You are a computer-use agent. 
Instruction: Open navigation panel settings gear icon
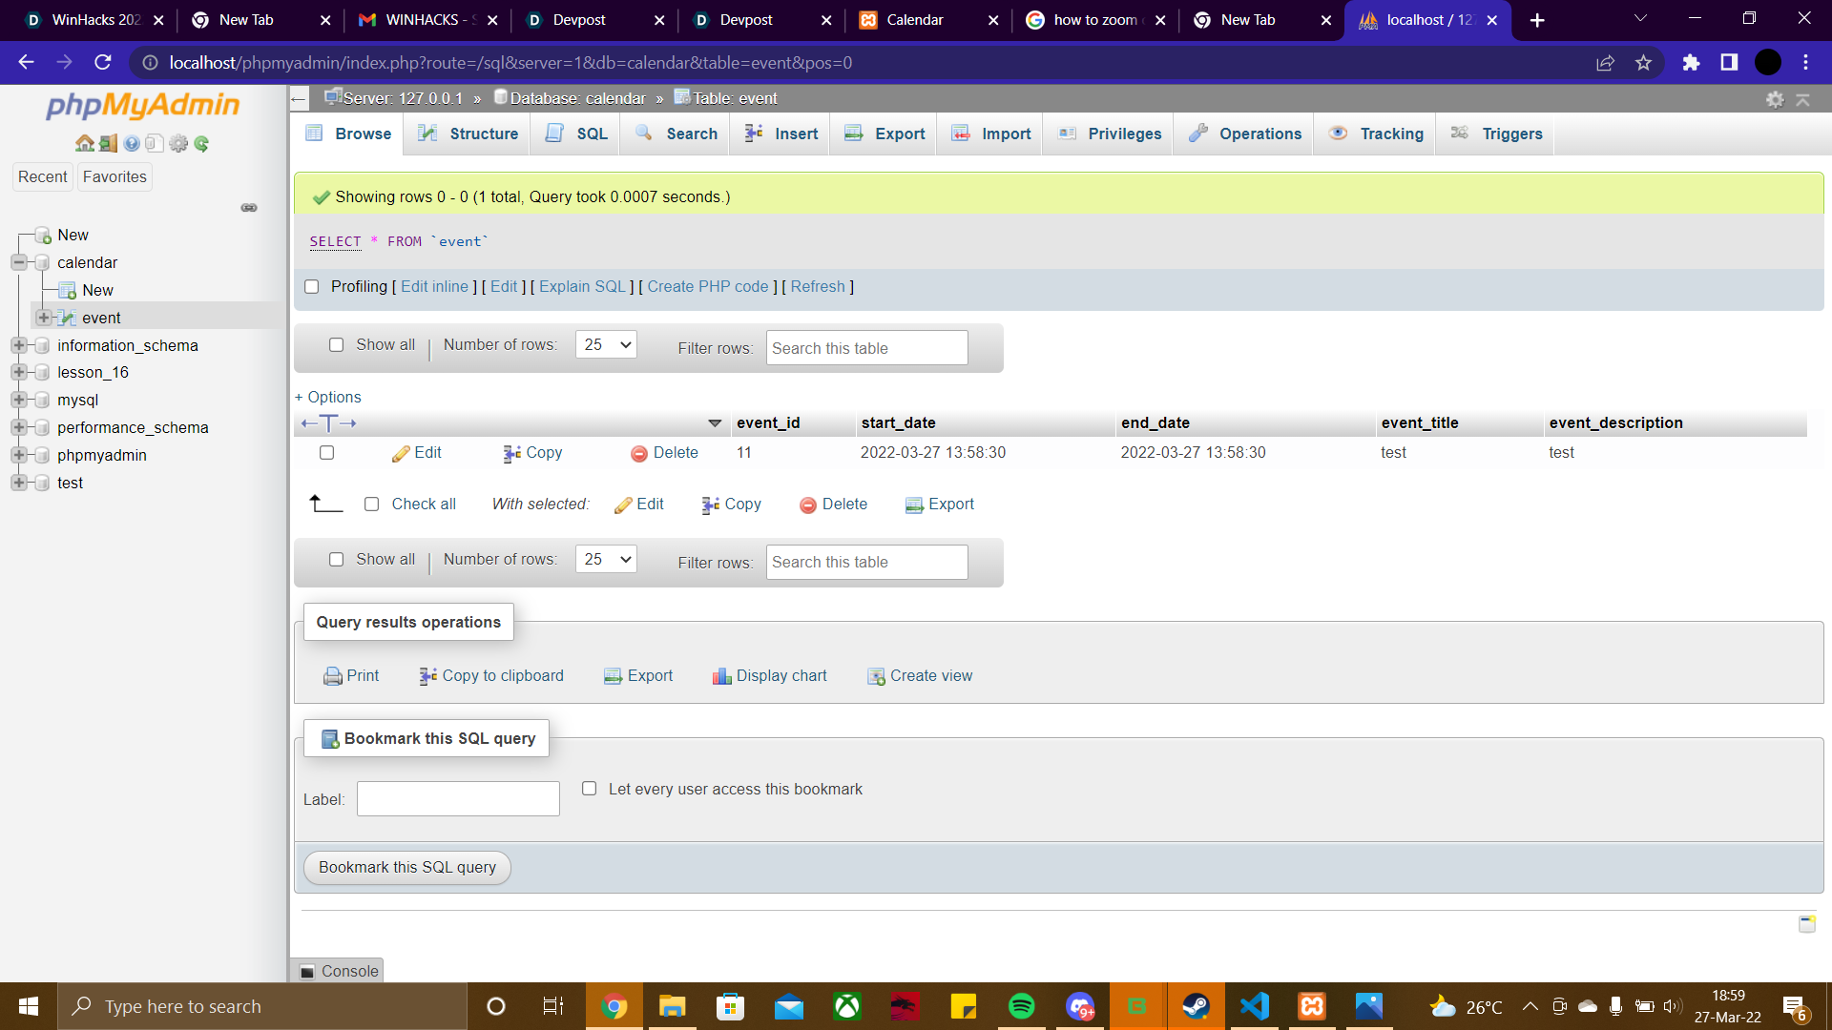tap(178, 144)
